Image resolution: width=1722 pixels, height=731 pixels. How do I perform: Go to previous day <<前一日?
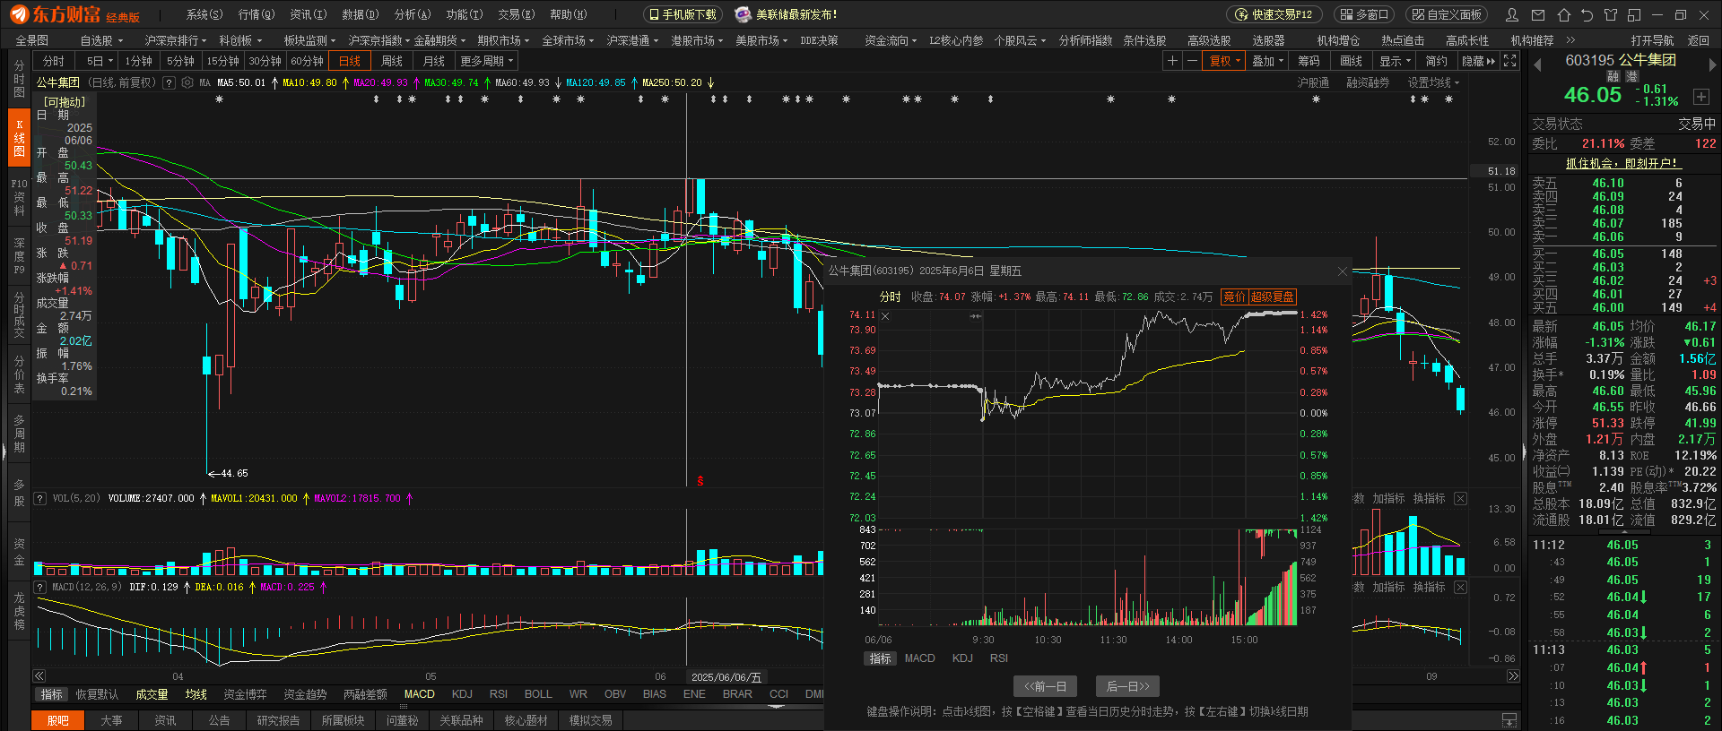tap(1046, 686)
